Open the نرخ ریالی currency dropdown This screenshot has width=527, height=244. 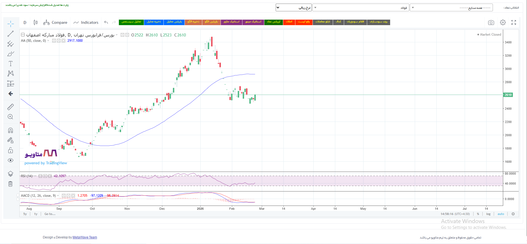point(294,7)
